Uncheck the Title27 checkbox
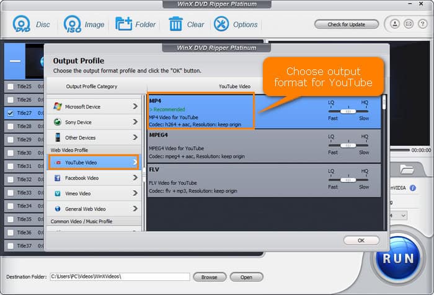This screenshot has height=295, width=434. pyautogui.click(x=11, y=113)
